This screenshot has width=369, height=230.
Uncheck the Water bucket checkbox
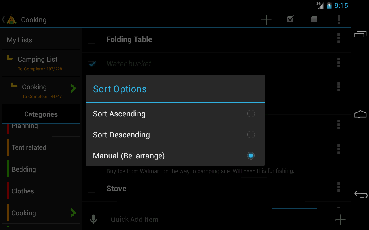pyautogui.click(x=92, y=64)
